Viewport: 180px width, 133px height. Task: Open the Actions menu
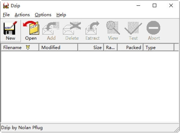pos(22,15)
